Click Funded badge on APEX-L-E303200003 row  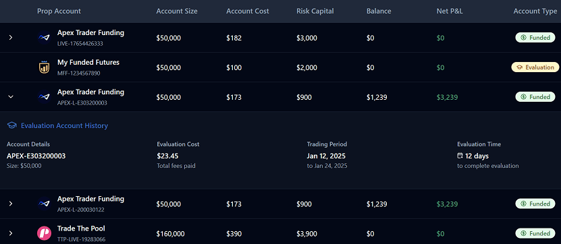(x=535, y=97)
